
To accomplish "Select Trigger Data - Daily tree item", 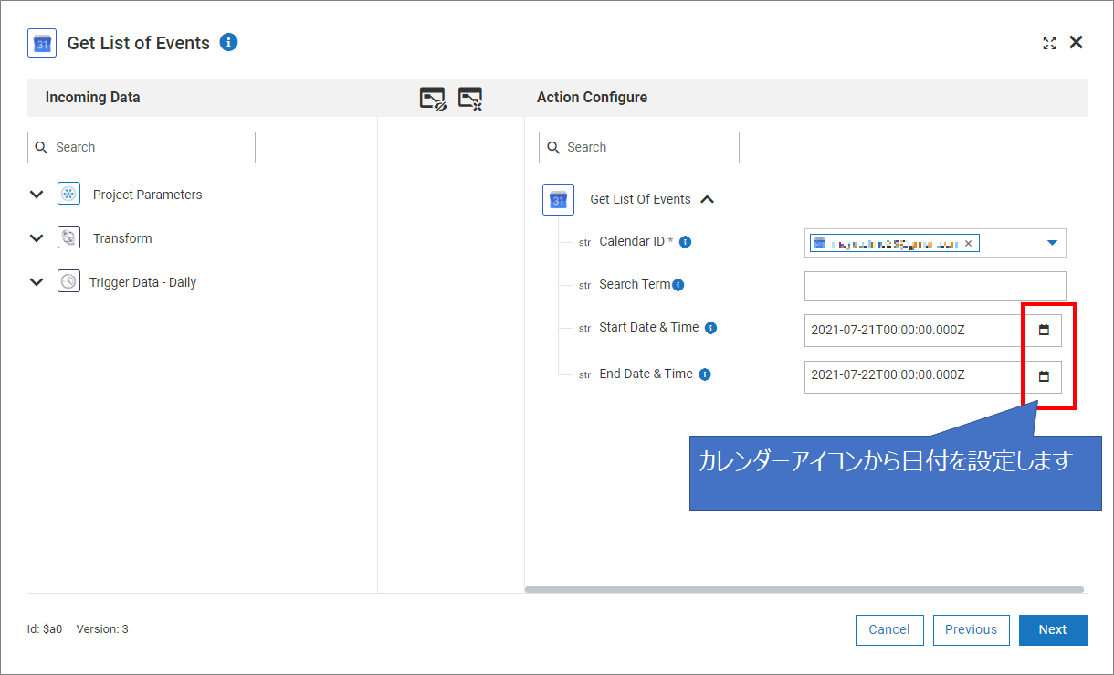I will 142,282.
